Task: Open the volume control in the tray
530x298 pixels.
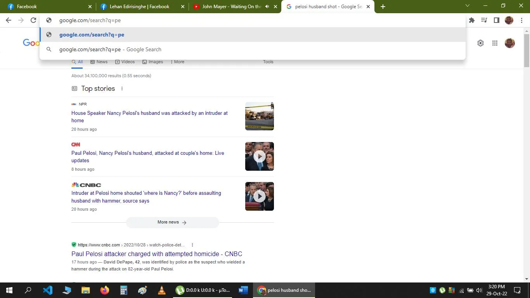Action: tap(479, 290)
